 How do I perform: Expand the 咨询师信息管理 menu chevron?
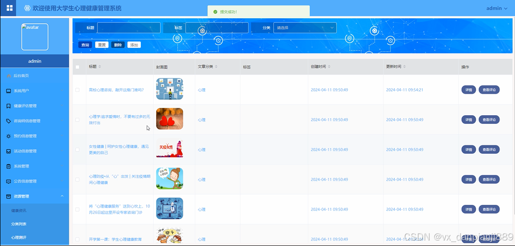(62, 121)
